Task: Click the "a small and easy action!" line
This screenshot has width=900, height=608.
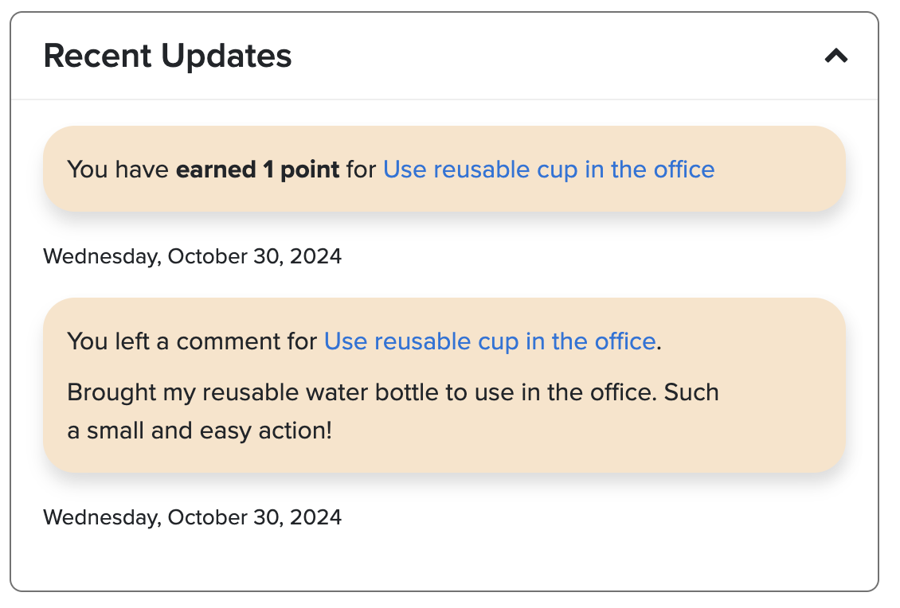Action: tap(199, 431)
